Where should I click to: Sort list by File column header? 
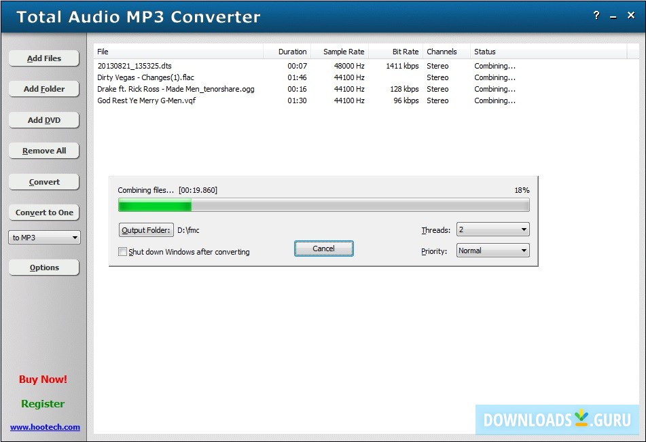(179, 52)
